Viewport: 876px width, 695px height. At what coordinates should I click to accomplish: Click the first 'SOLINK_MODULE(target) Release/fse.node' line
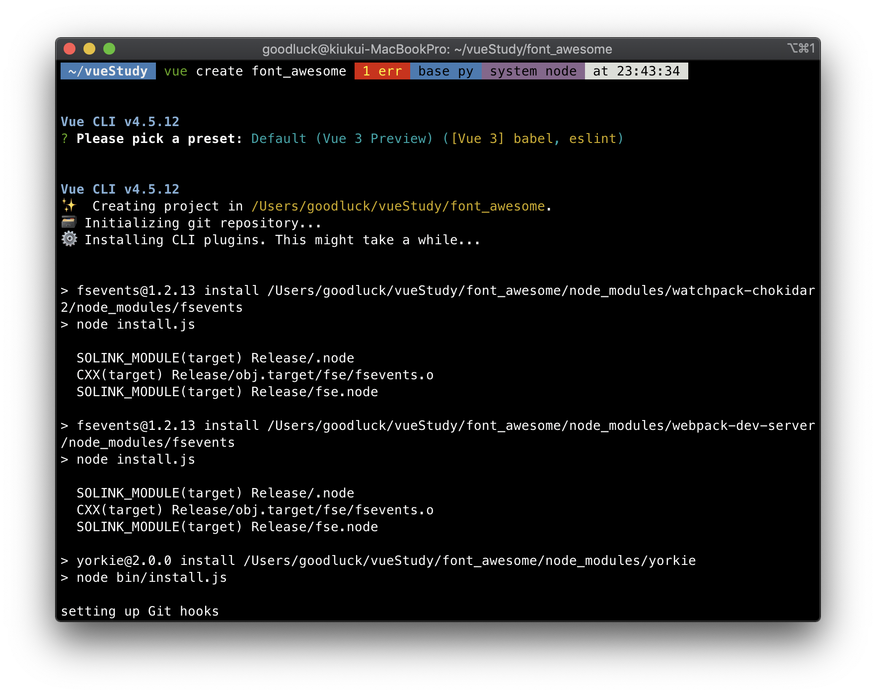[227, 392]
